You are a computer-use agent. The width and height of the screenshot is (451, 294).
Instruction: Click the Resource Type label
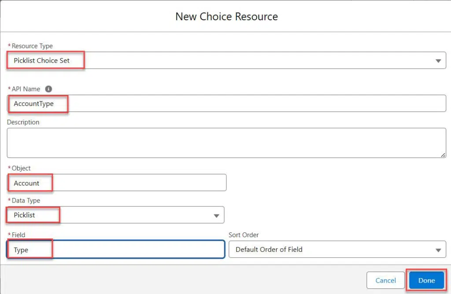32,46
